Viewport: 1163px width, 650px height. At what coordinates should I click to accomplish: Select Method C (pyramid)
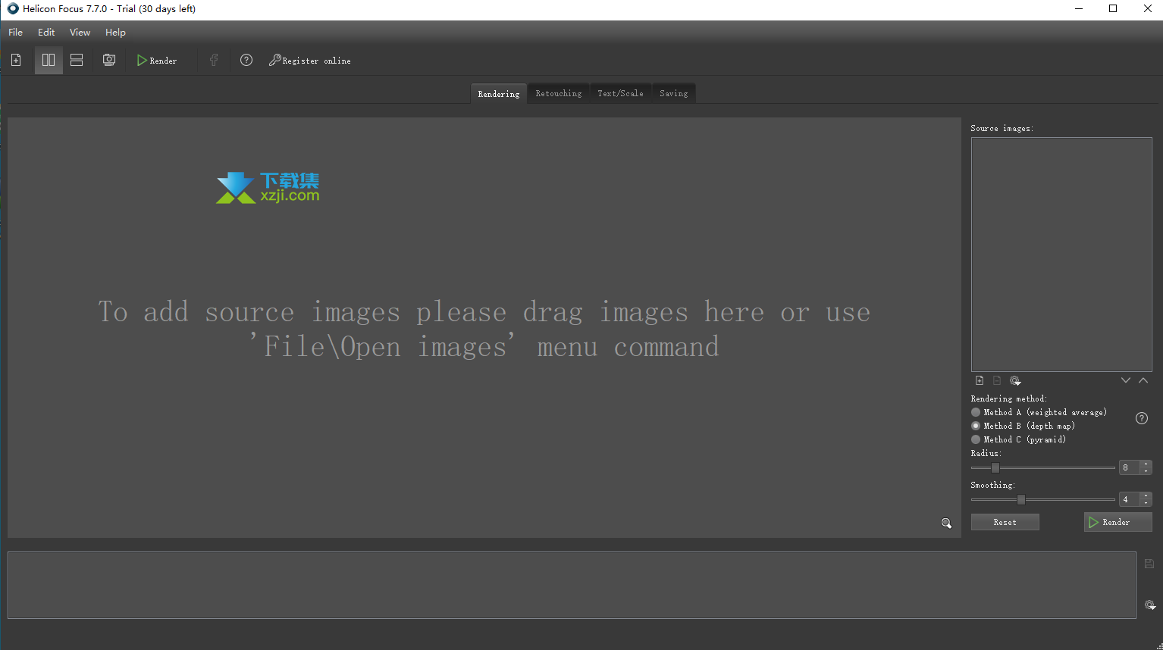coord(1018,439)
